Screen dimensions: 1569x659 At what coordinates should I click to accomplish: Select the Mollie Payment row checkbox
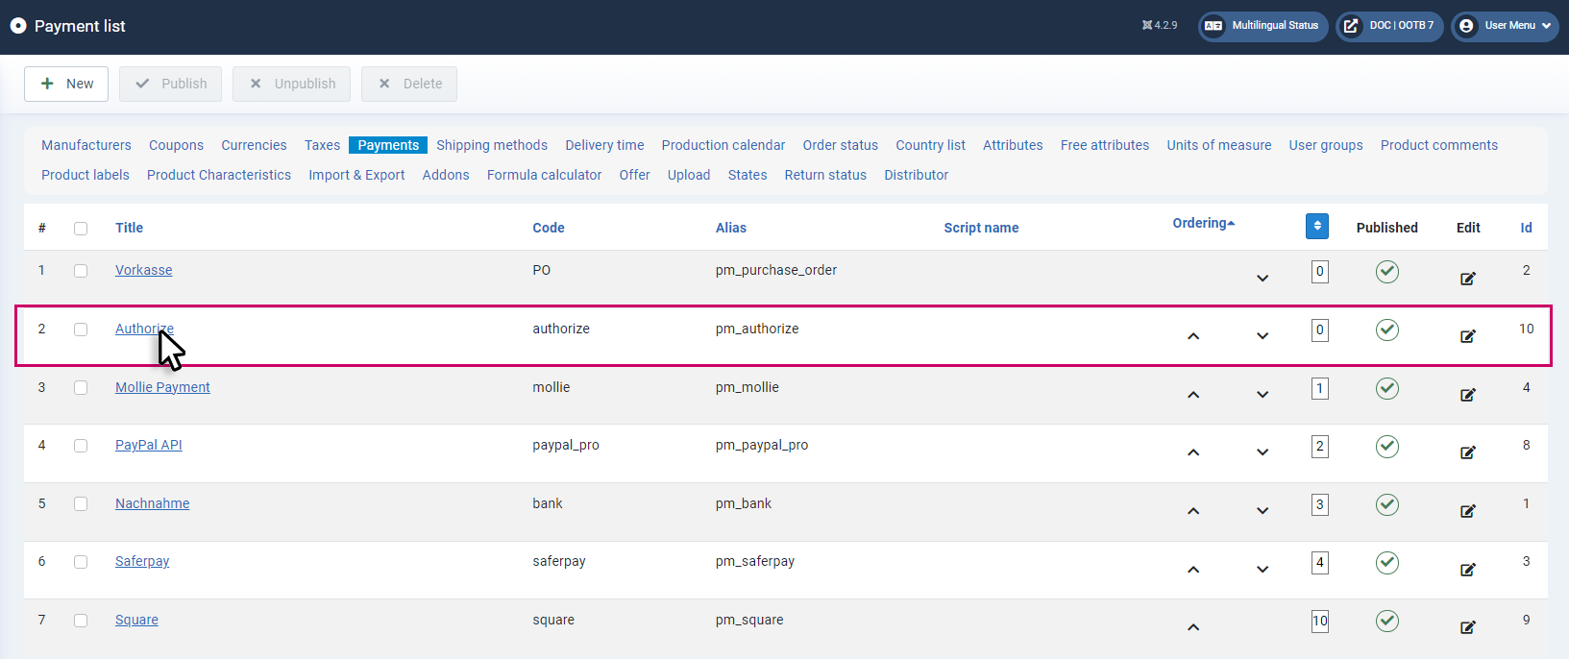81,388
